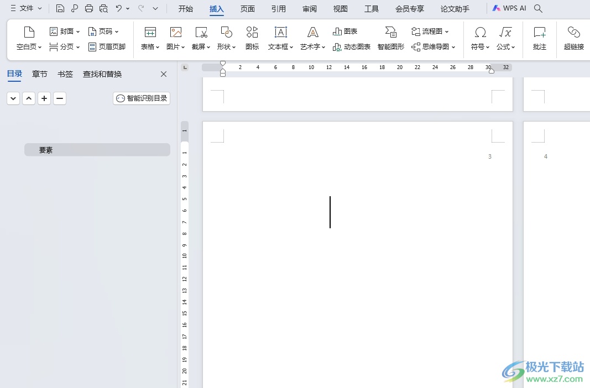Open the shapes (形状) gallery

226,38
